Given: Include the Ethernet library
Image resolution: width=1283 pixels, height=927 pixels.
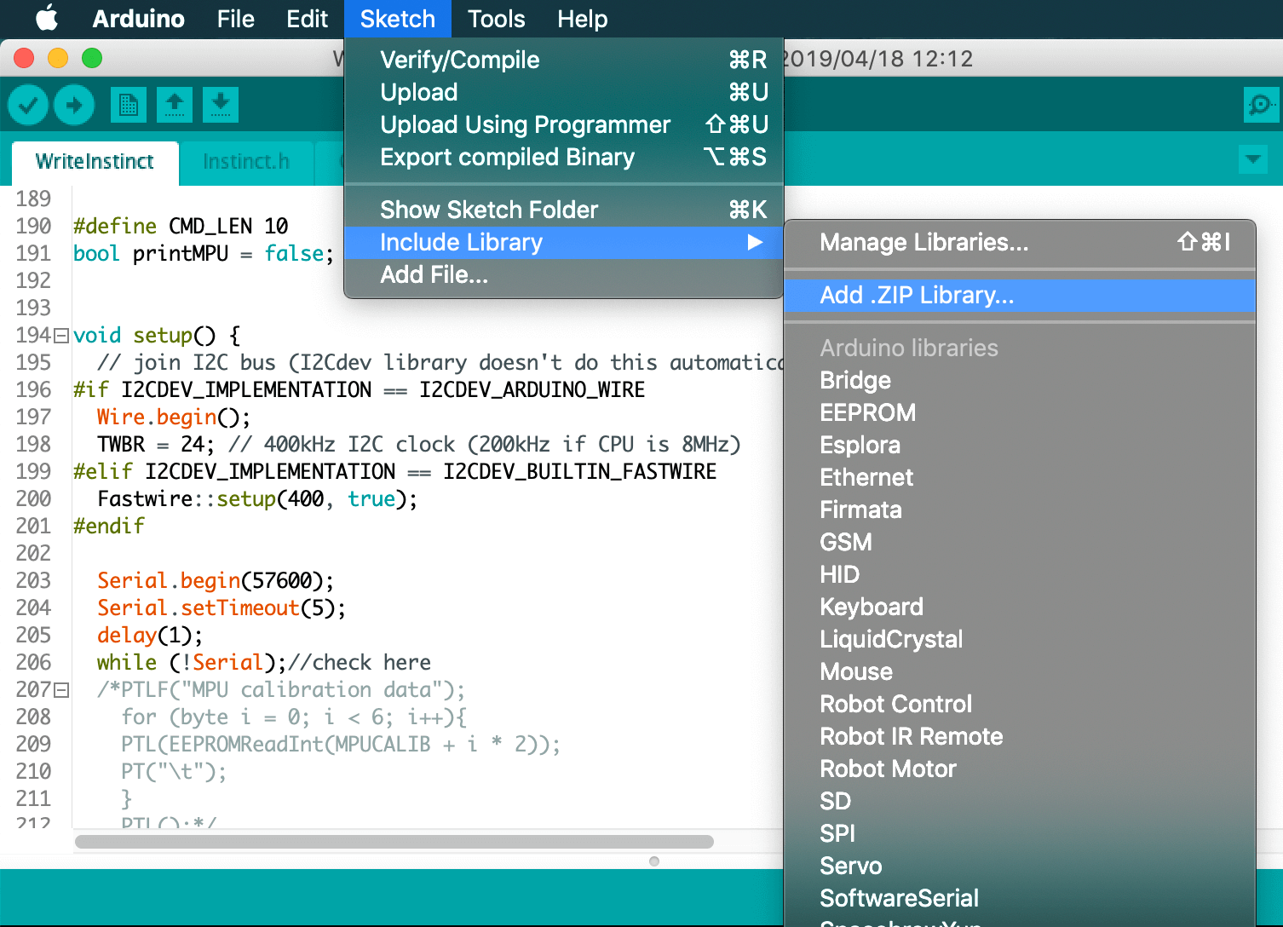Looking at the screenshot, I should click(x=1020, y=477).
